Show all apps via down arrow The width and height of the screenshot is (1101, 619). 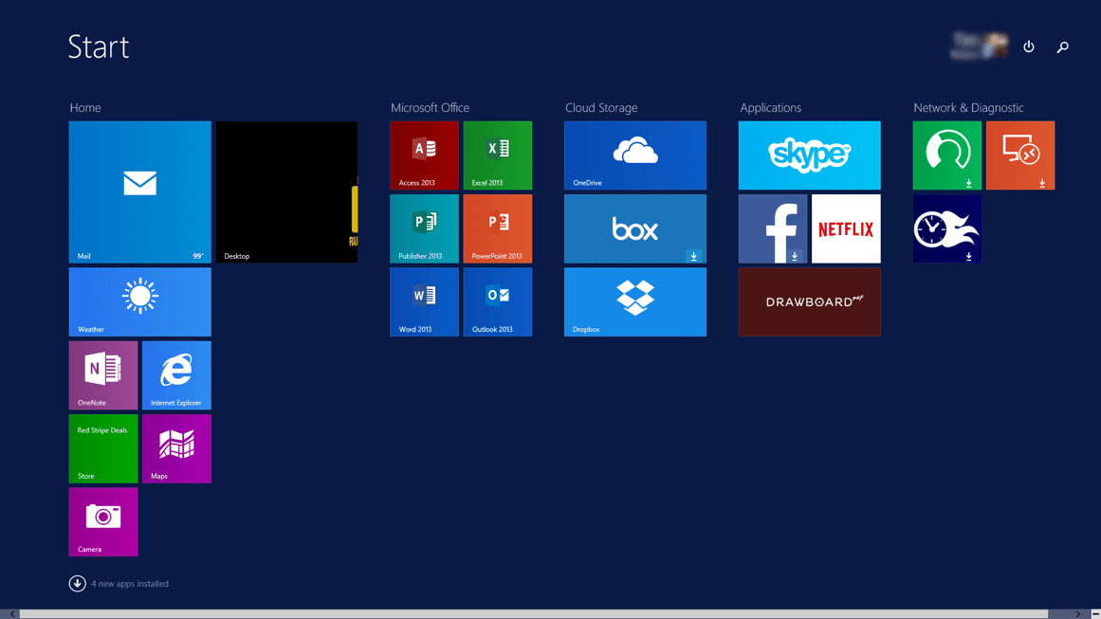(77, 583)
